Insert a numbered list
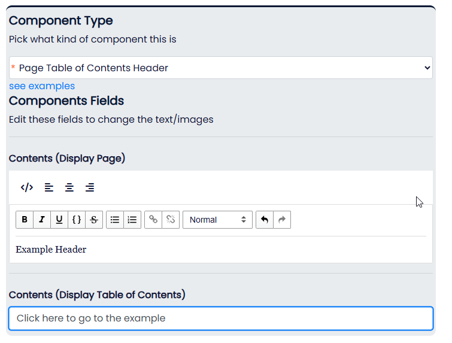This screenshot has width=452, height=343. (132, 220)
